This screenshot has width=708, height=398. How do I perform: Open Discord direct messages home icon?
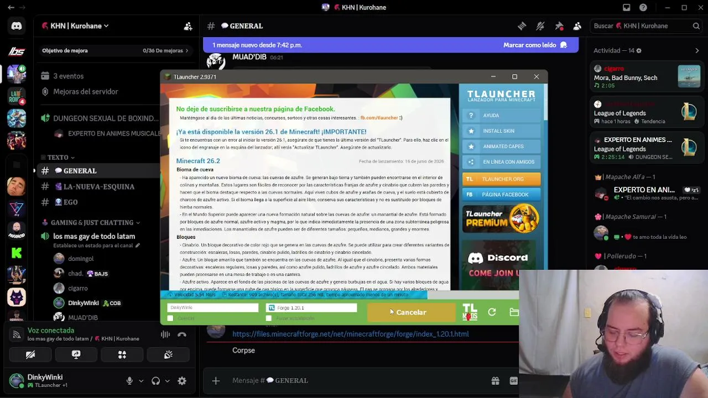(x=17, y=26)
